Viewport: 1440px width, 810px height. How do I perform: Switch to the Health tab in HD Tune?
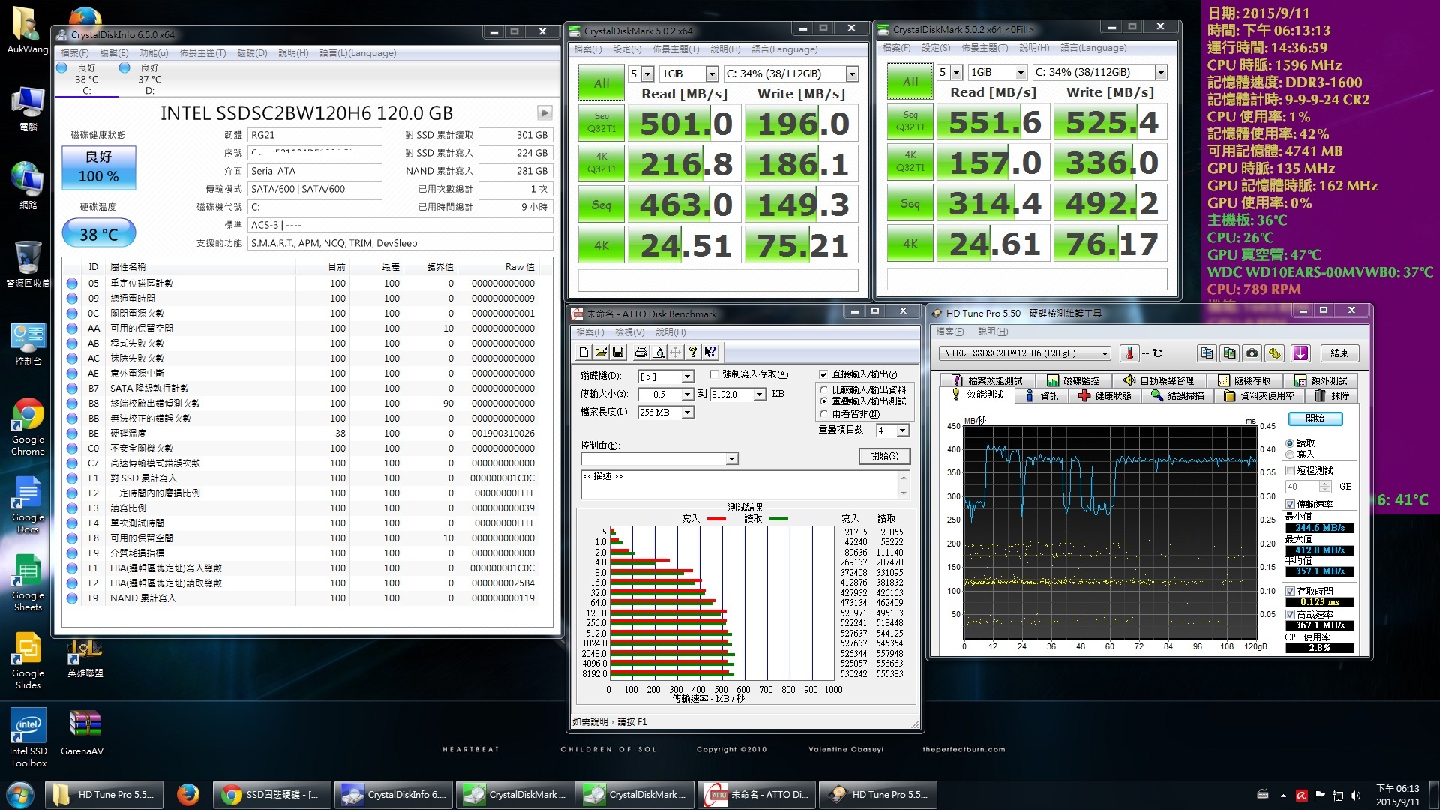click(1105, 395)
